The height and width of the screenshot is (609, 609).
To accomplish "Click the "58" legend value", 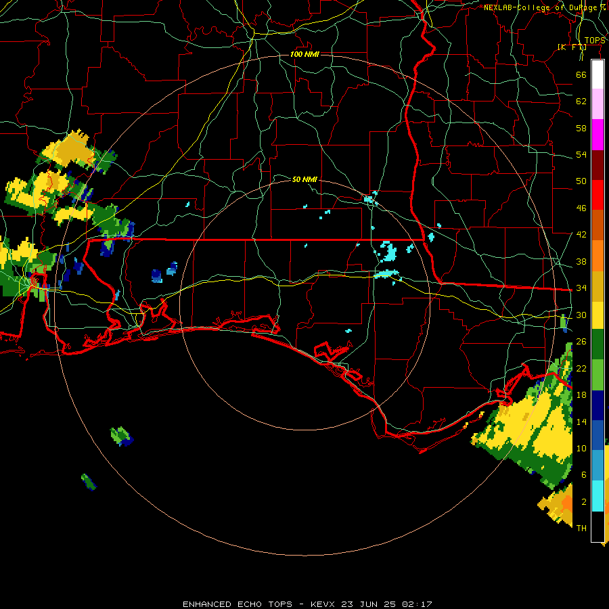I will coord(581,128).
